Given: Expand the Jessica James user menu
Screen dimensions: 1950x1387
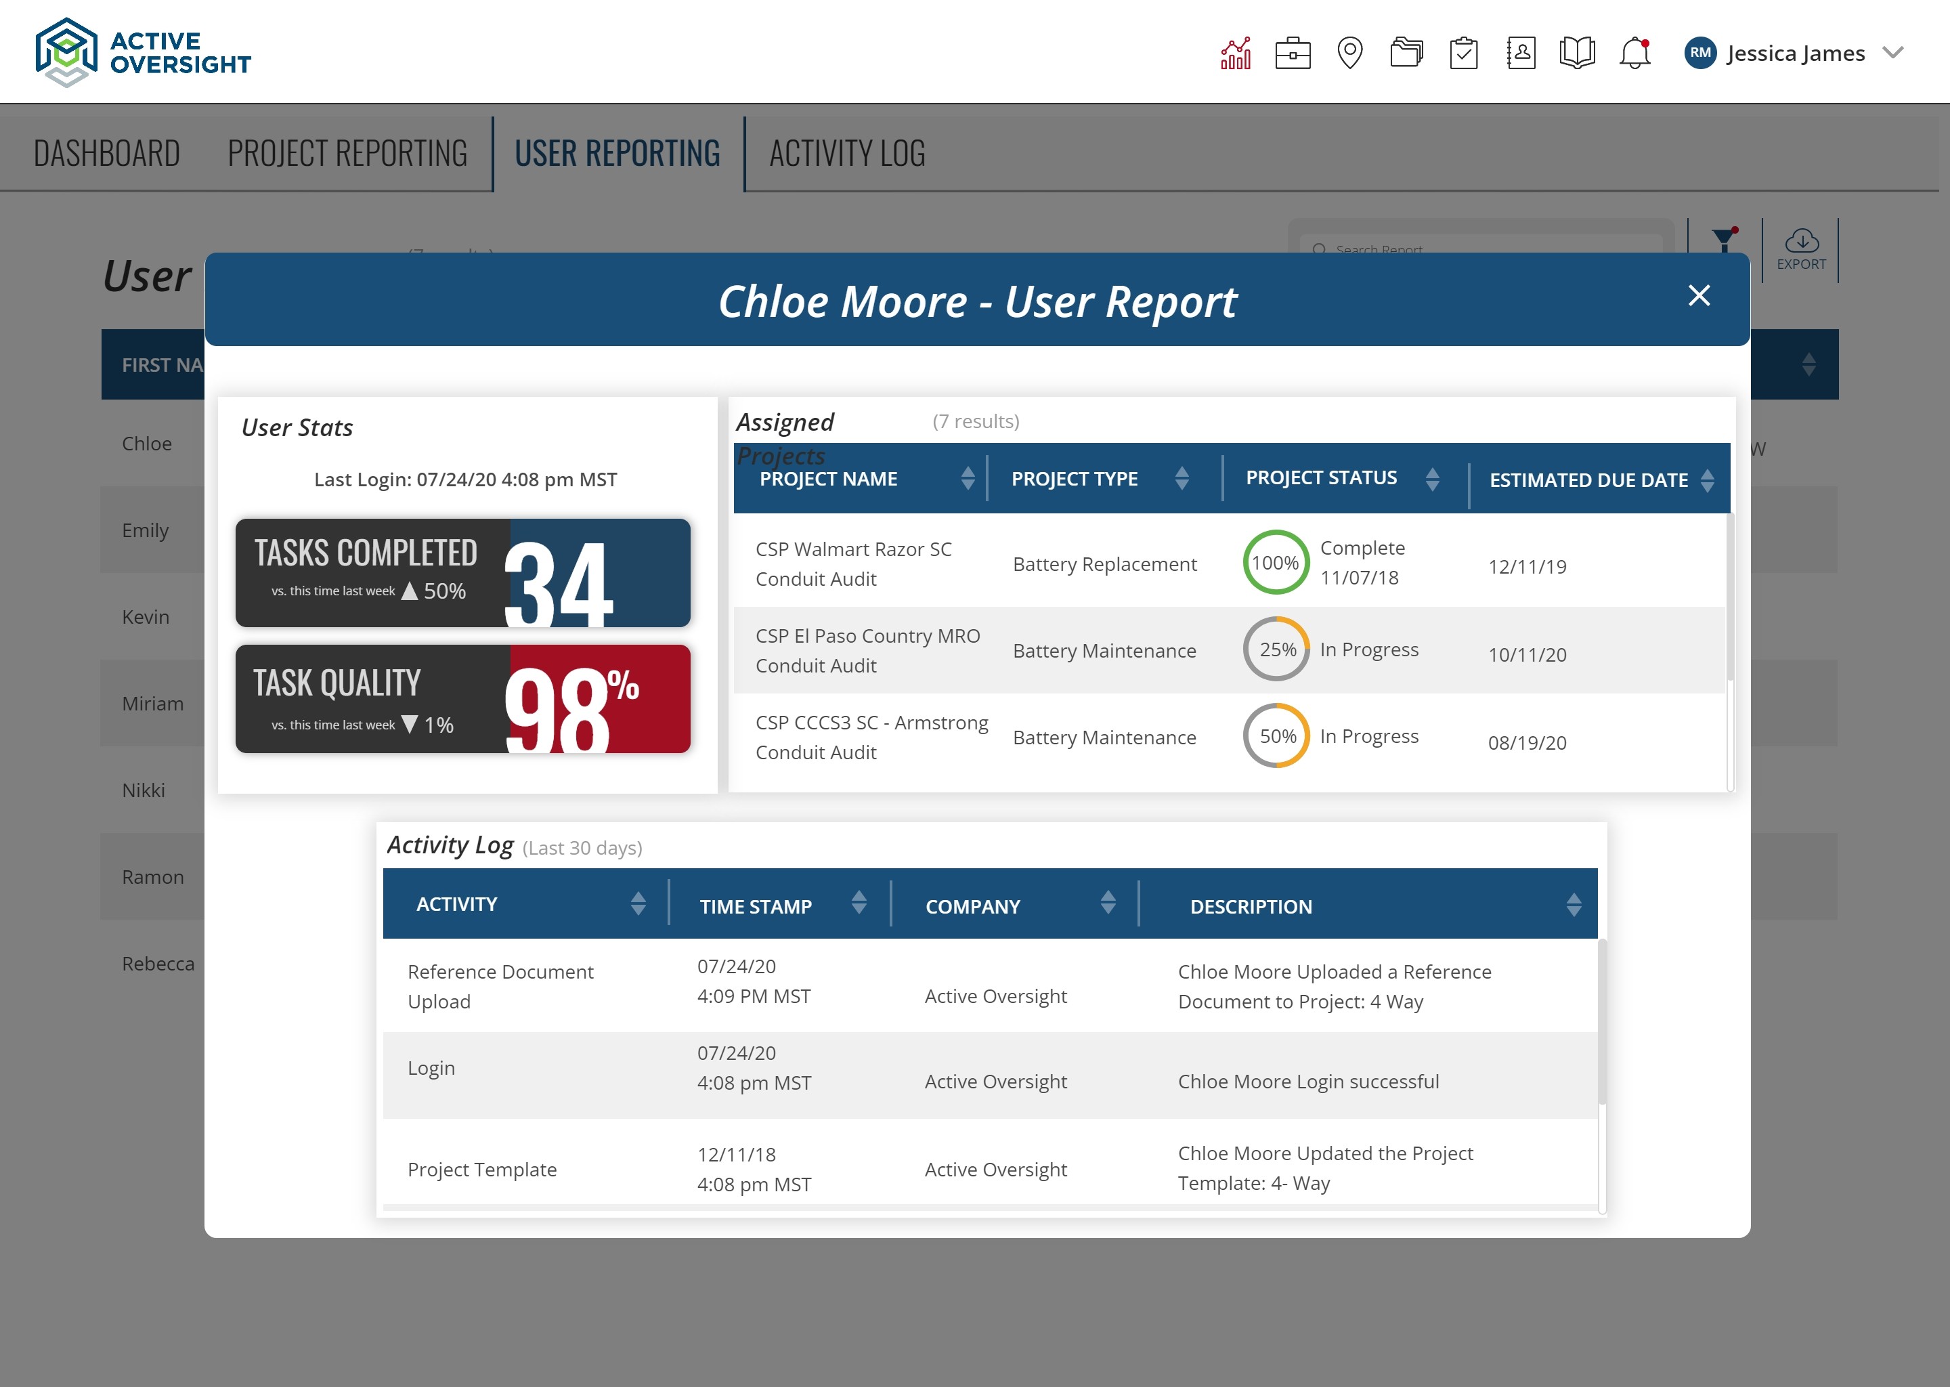Looking at the screenshot, I should point(1893,53).
